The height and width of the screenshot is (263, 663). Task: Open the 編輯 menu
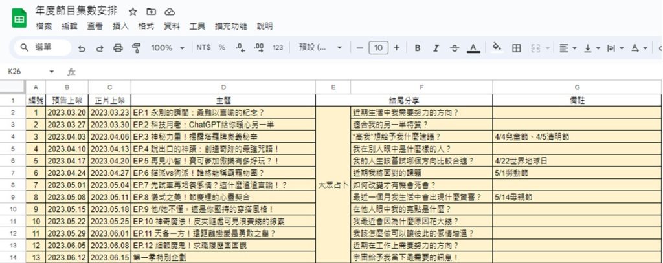click(x=69, y=26)
